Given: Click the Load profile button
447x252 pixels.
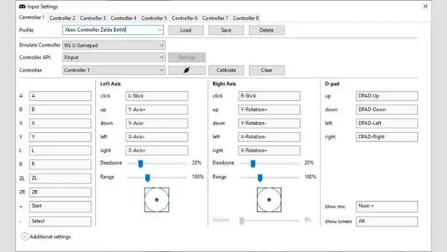Looking at the screenshot, I should coord(186,30).
